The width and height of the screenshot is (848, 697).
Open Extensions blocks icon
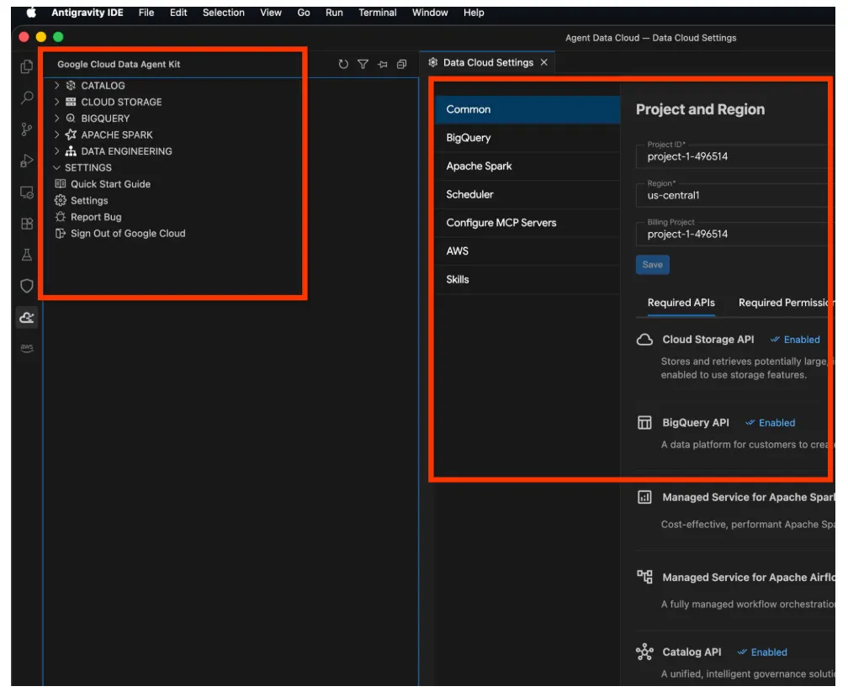tap(27, 224)
